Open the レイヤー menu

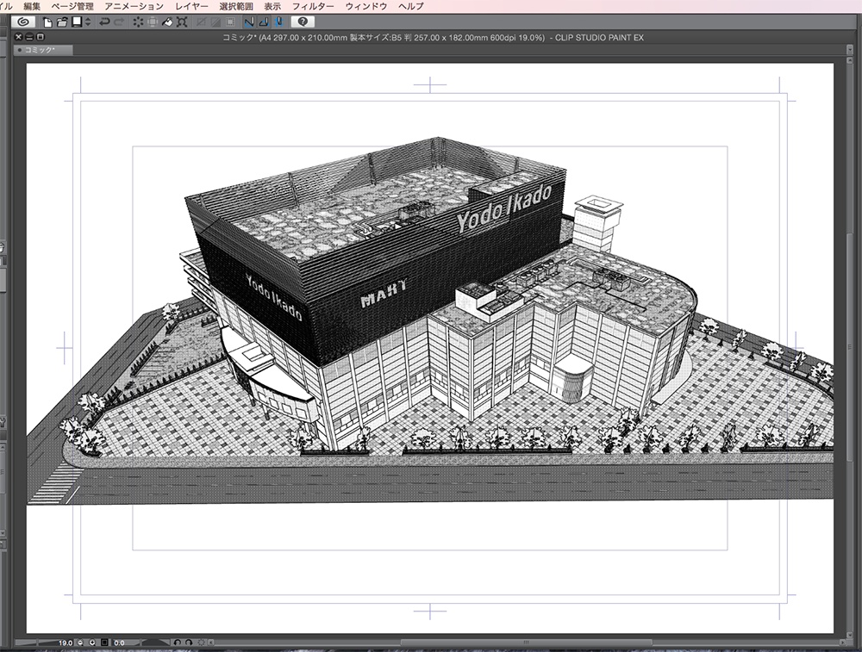tap(191, 6)
